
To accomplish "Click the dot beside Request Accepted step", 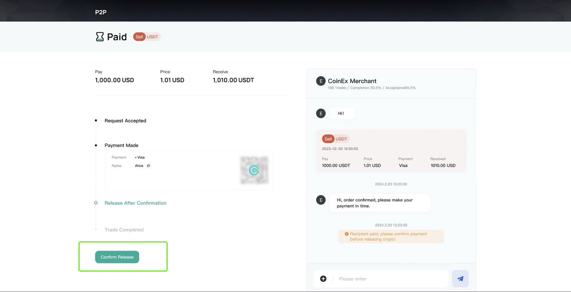I will point(95,120).
